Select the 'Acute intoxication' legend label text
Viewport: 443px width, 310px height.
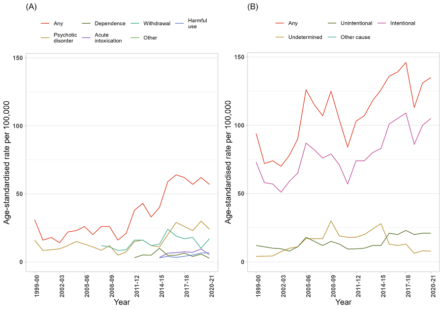pos(108,38)
